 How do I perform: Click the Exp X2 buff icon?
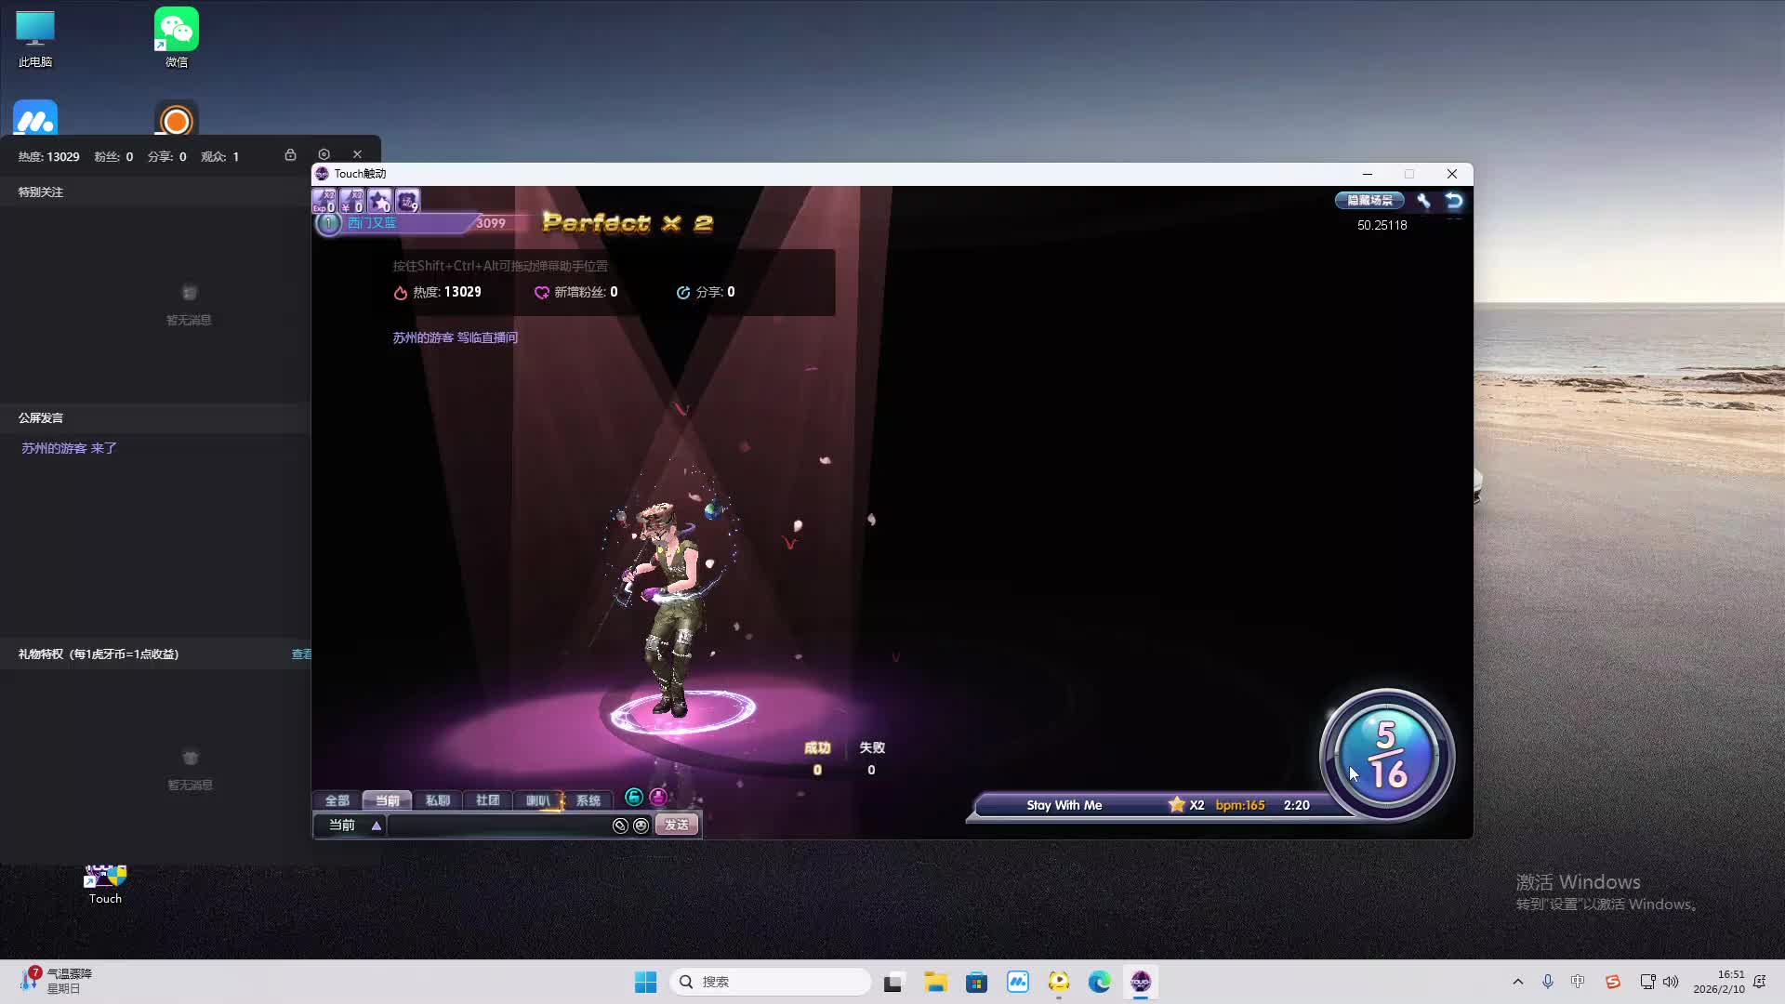coord(324,201)
